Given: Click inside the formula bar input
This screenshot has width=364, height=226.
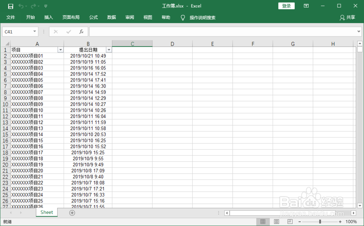Looking at the screenshot, I should (x=223, y=32).
